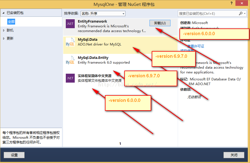Open the 查看许可证 link
250x163 pixels.
(x=196, y=46)
